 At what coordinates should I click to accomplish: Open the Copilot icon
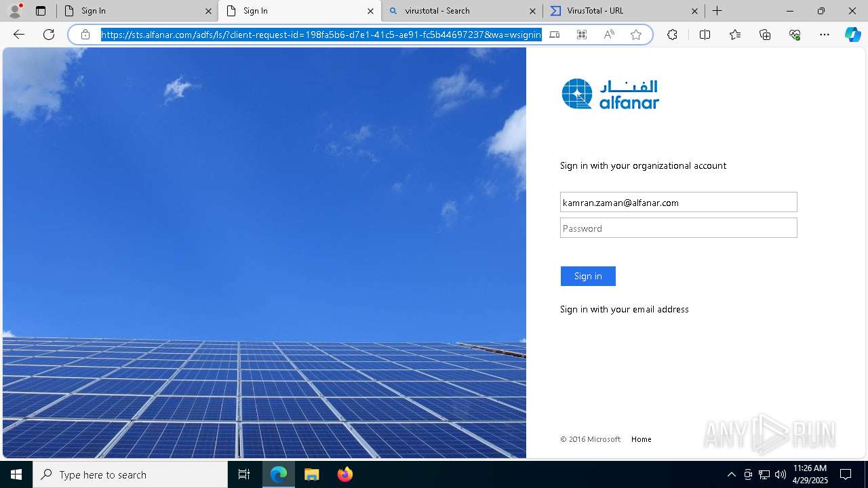852,35
